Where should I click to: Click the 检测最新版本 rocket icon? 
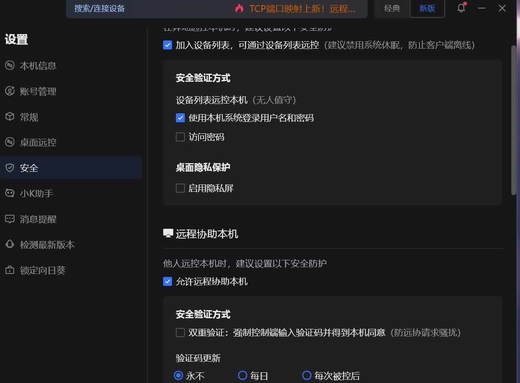9,245
